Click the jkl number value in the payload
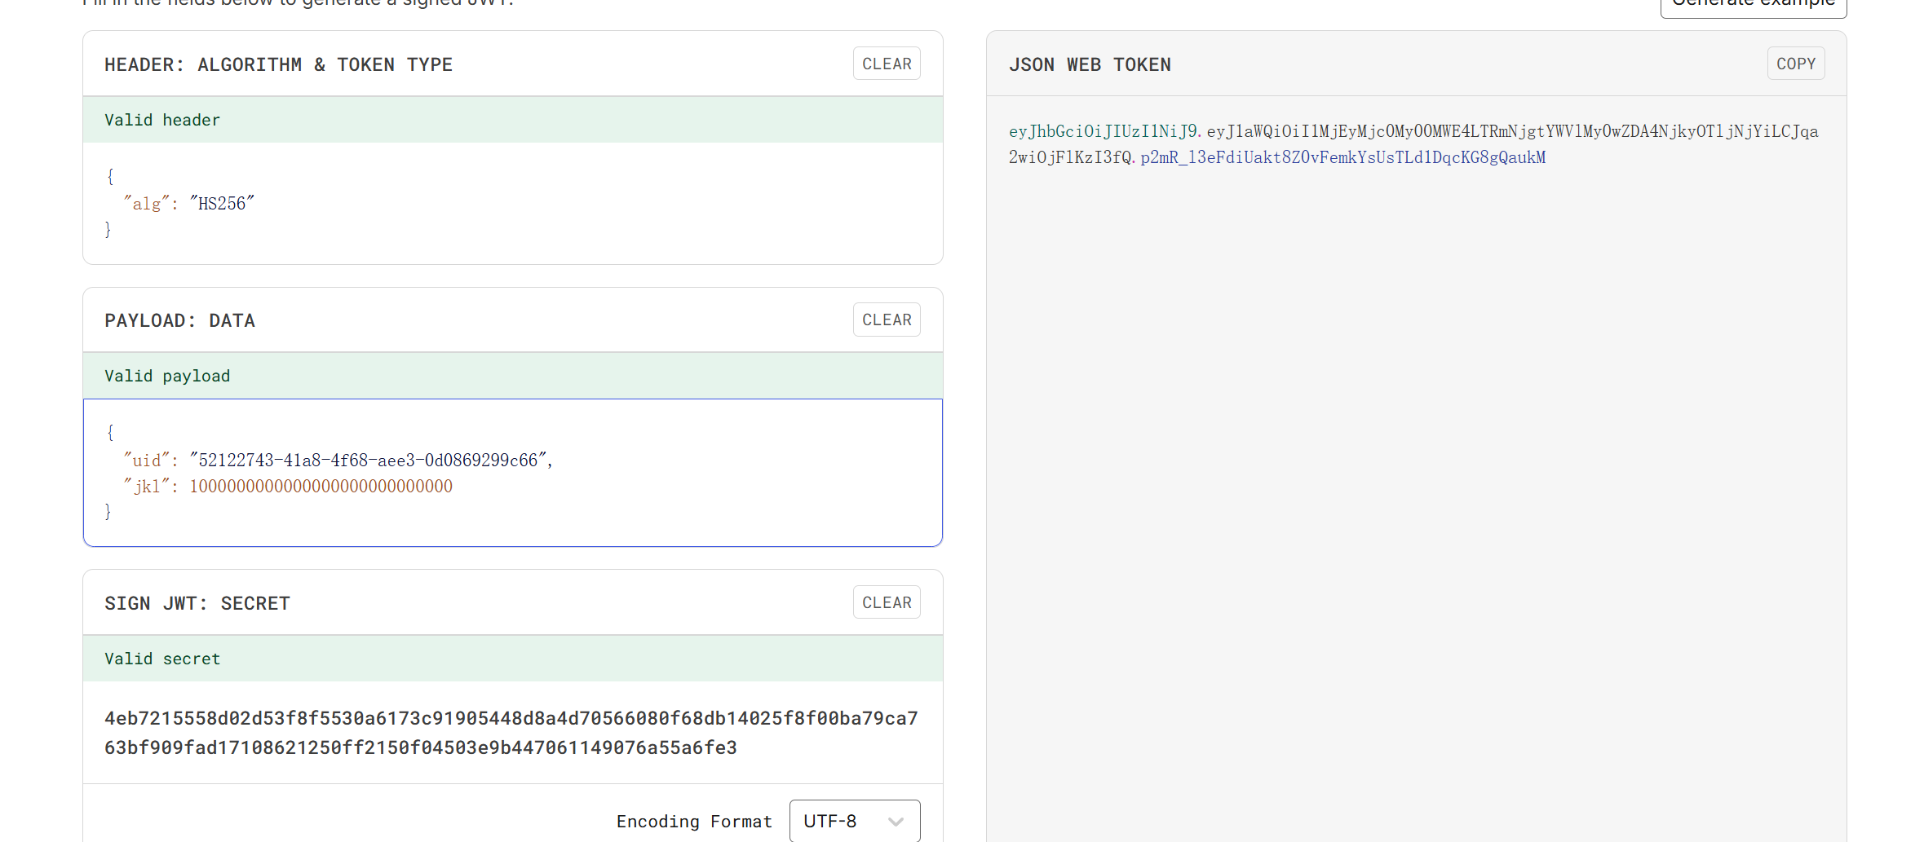1924x842 pixels. point(321,487)
